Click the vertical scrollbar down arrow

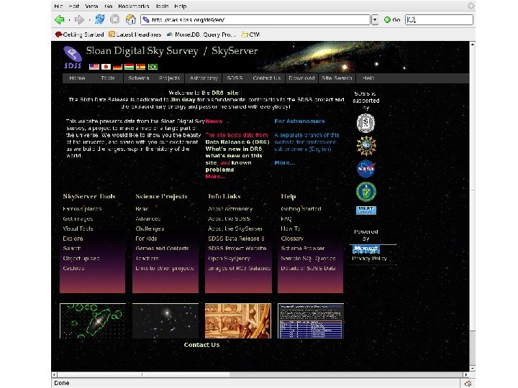click(x=473, y=368)
